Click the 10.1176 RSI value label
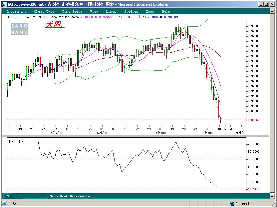This screenshot has width=277, height=208. tap(254, 189)
